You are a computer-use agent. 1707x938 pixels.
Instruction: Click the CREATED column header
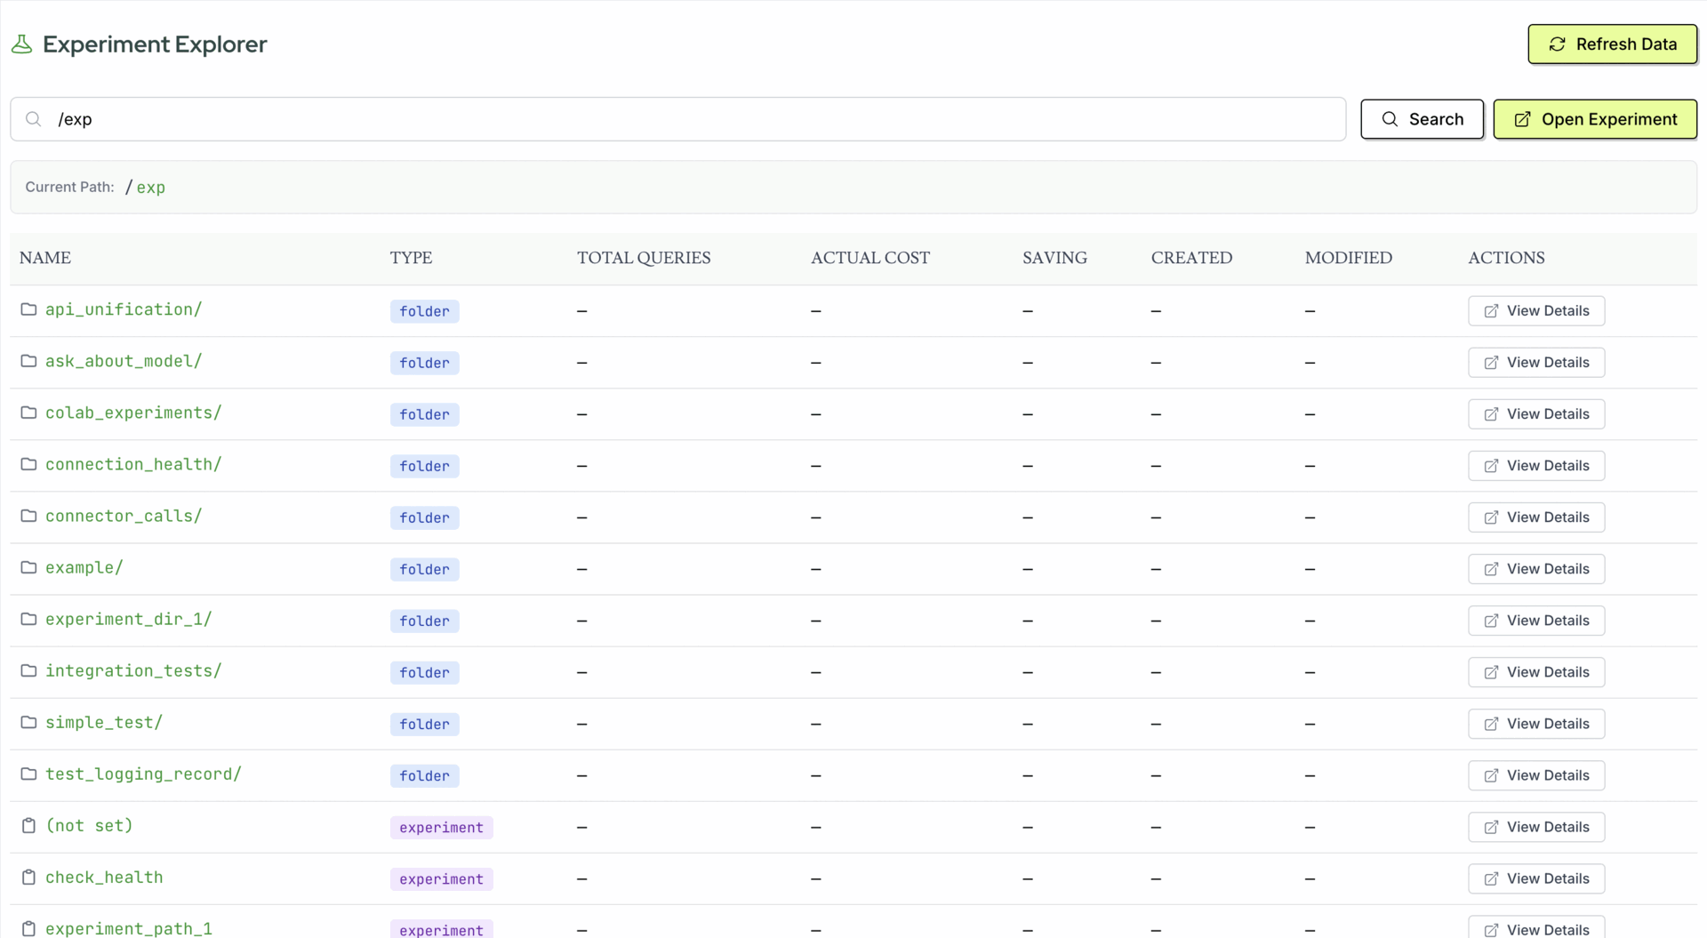pyautogui.click(x=1191, y=258)
